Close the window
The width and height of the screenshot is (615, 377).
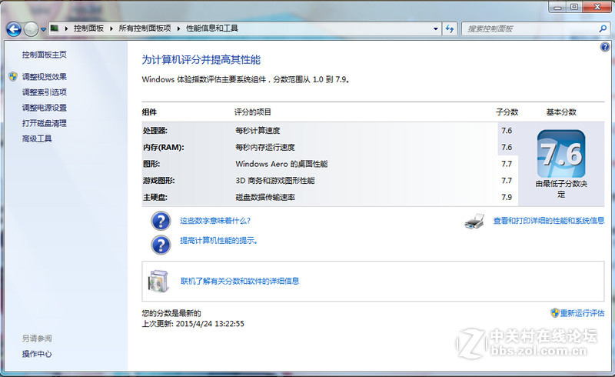(597, 7)
